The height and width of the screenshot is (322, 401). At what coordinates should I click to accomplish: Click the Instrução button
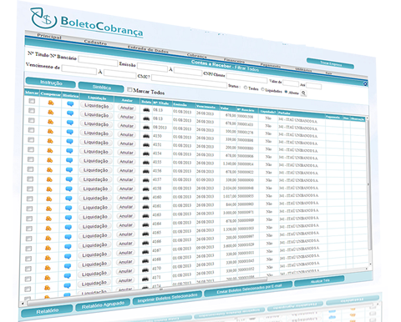tap(51, 83)
